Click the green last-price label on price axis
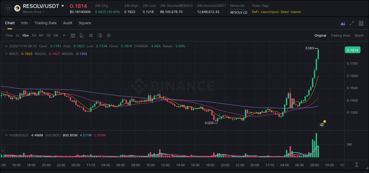 [352, 50]
